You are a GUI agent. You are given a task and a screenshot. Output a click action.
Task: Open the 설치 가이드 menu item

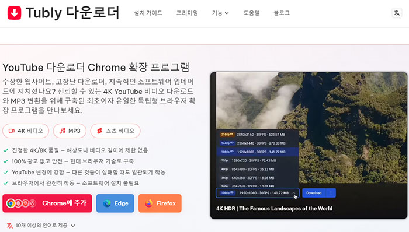(148, 13)
